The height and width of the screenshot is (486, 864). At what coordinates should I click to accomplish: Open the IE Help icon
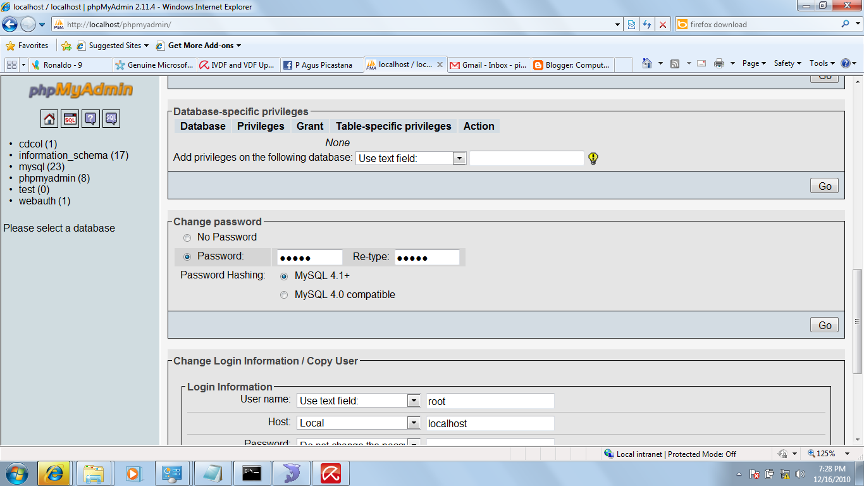846,63
